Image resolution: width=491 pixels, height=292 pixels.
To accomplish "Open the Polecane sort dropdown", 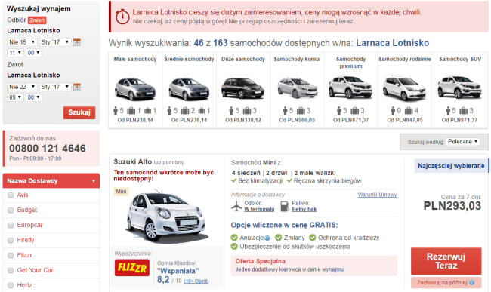I will coord(463,142).
